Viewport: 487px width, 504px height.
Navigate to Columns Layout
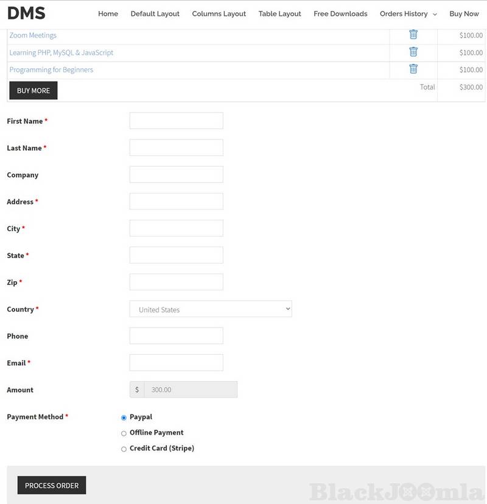pos(219,13)
